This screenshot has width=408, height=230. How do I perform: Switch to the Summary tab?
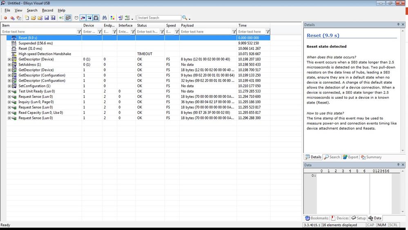coord(371,157)
